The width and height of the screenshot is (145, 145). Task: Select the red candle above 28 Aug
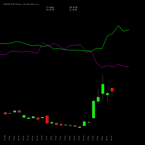(x=6, y=113)
